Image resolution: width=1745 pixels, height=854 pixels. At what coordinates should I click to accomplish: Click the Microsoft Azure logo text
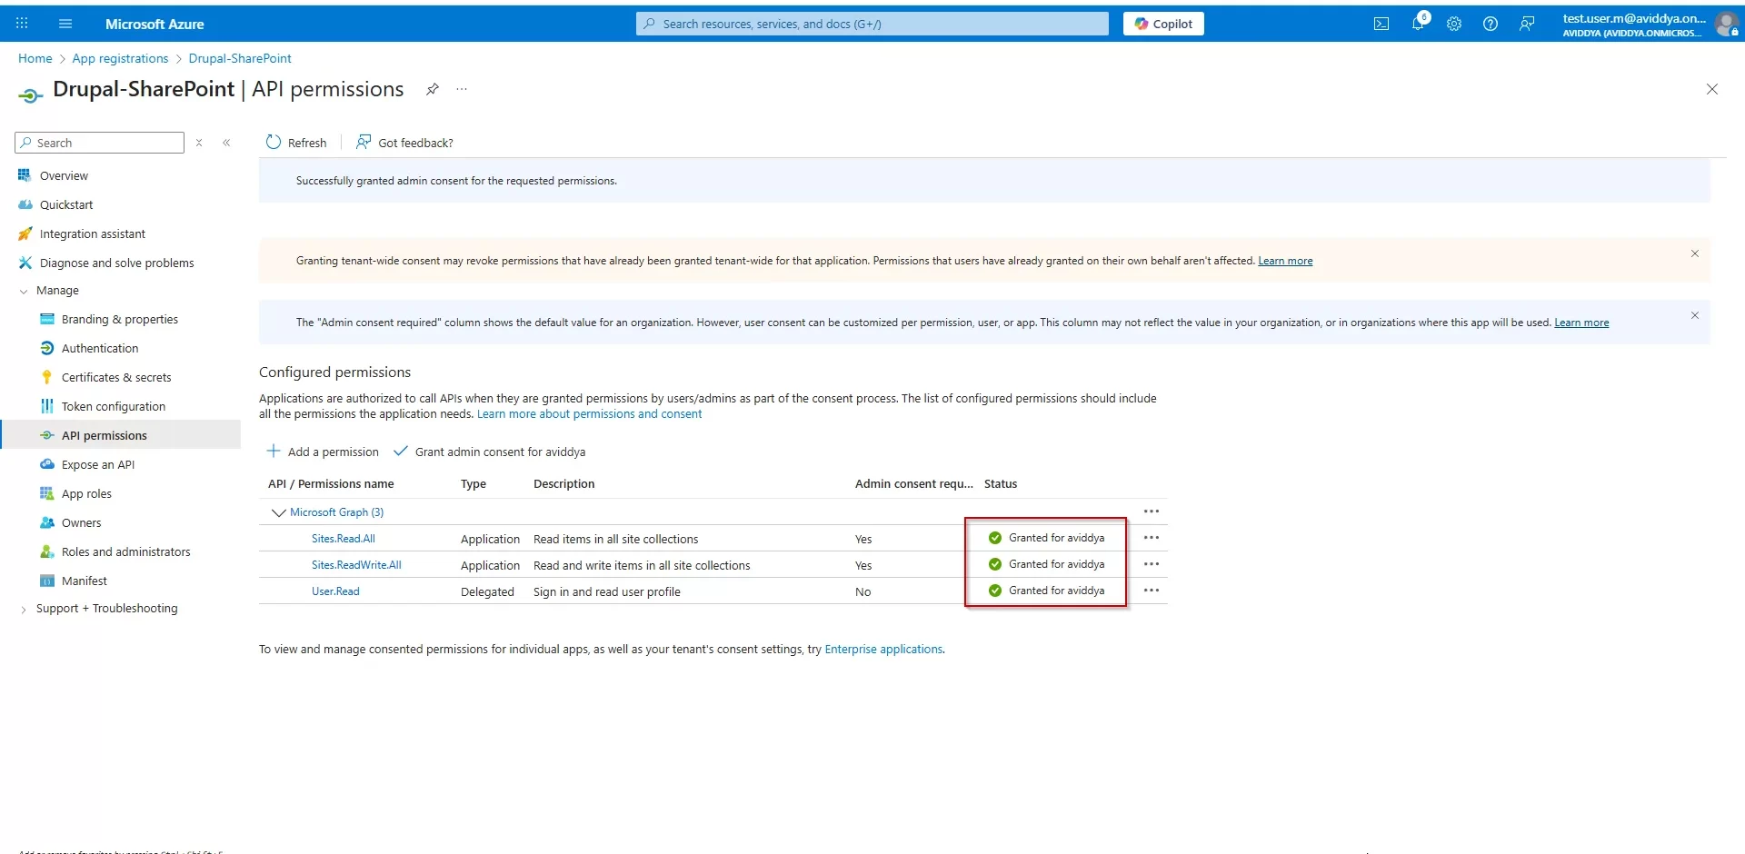[x=155, y=24]
